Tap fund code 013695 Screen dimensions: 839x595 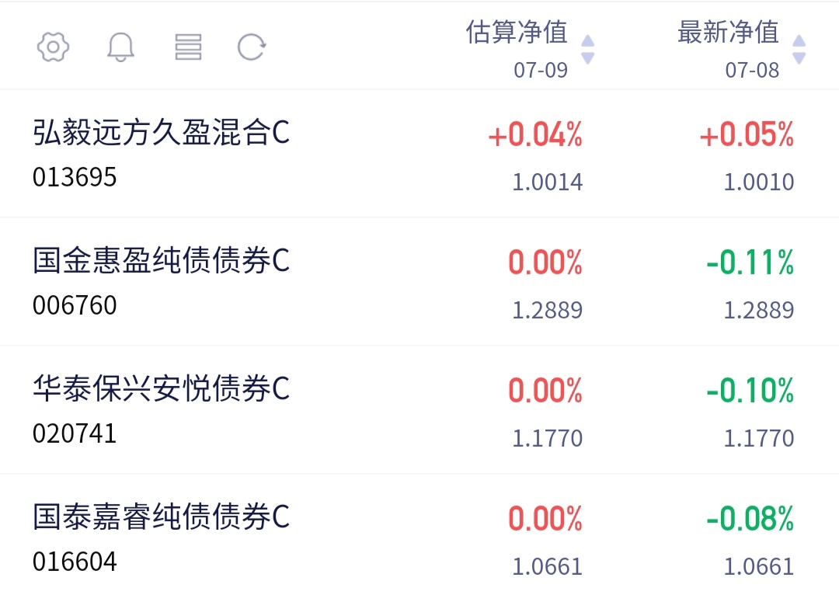pos(75,177)
